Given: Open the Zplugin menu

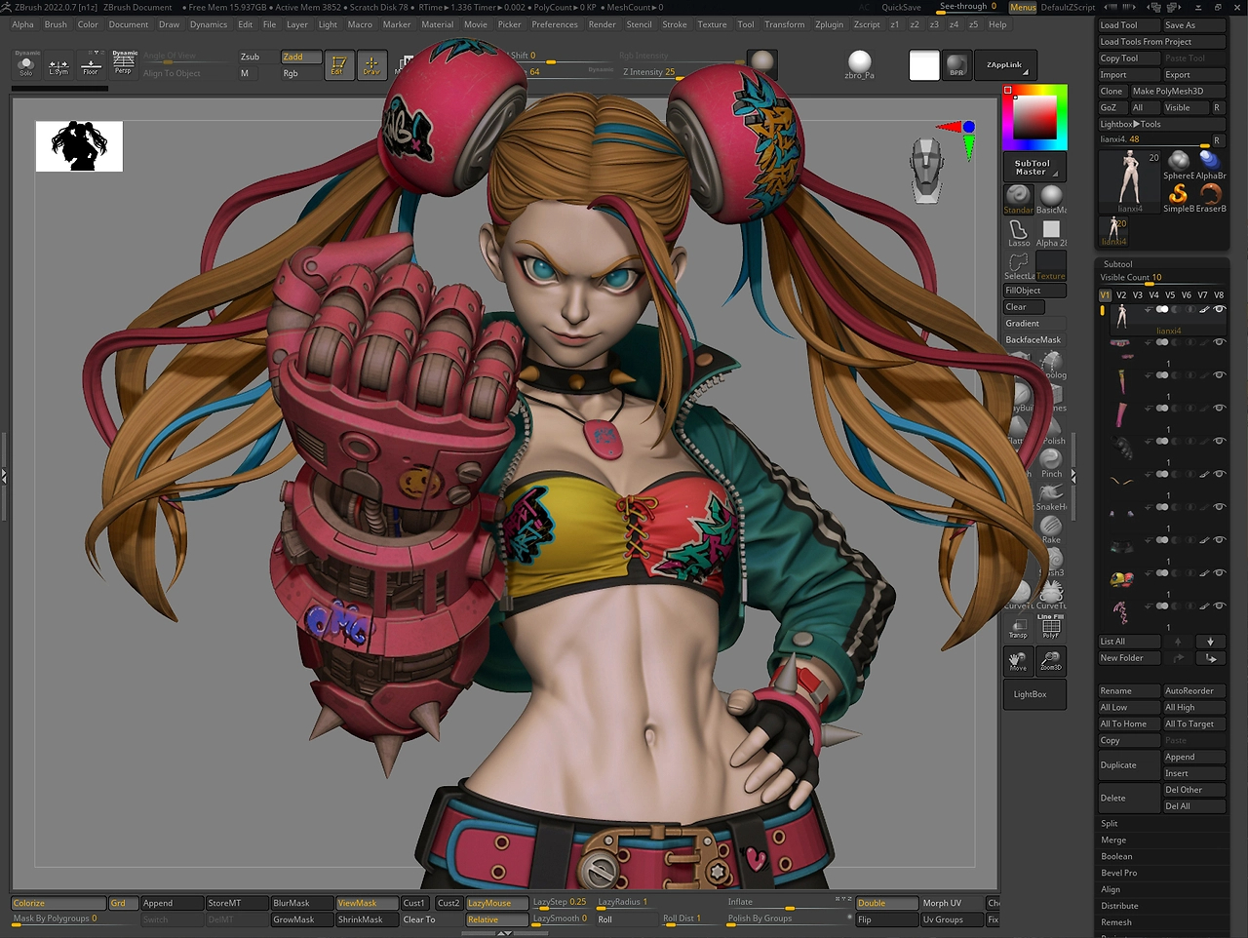Looking at the screenshot, I should (x=829, y=24).
